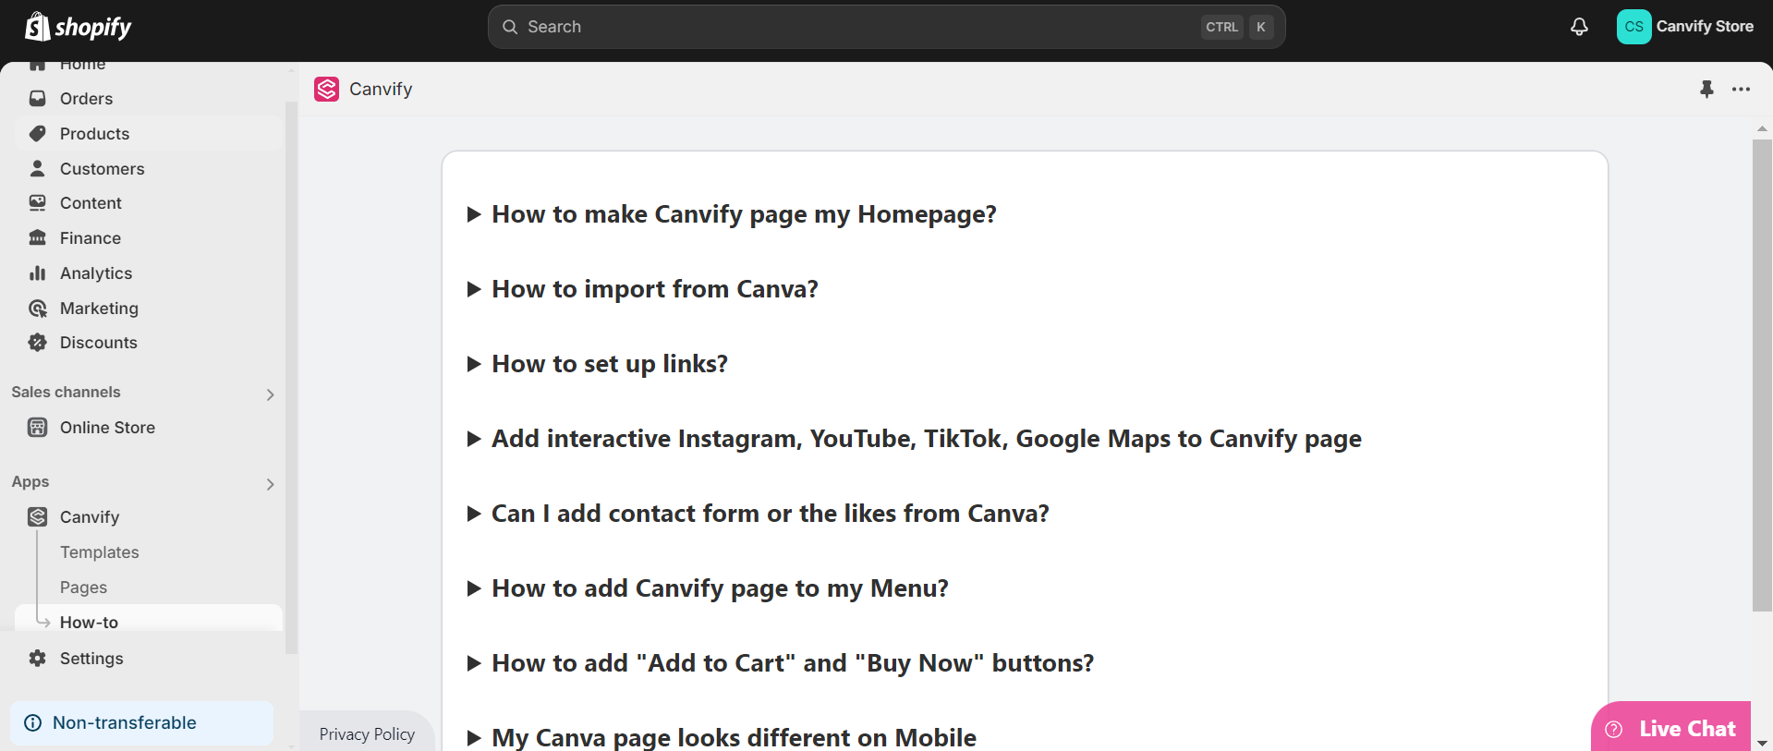
Task: Expand the Sales channels chevron
Action: pyautogui.click(x=270, y=394)
